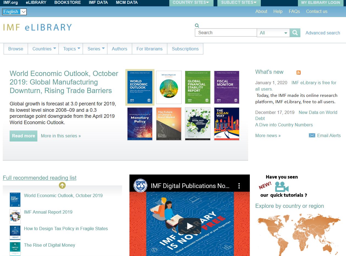The image size is (346, 256).
Task: Click MY ELIBRARY LOGIN button
Action: (321, 3)
